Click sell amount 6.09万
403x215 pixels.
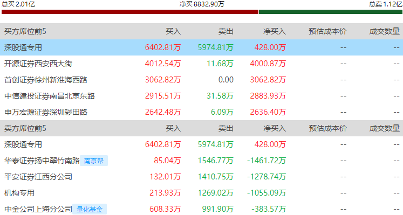pos(222,112)
